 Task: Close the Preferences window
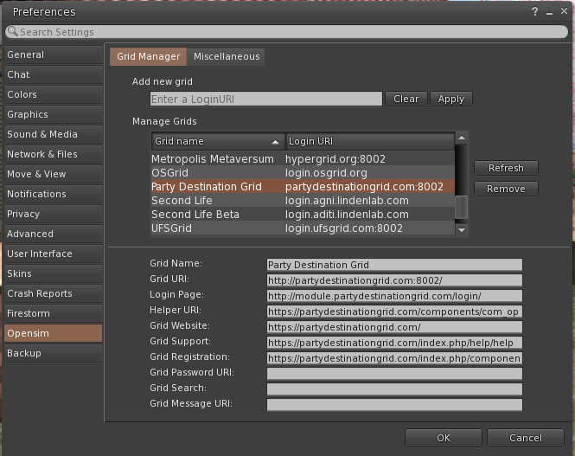(564, 11)
